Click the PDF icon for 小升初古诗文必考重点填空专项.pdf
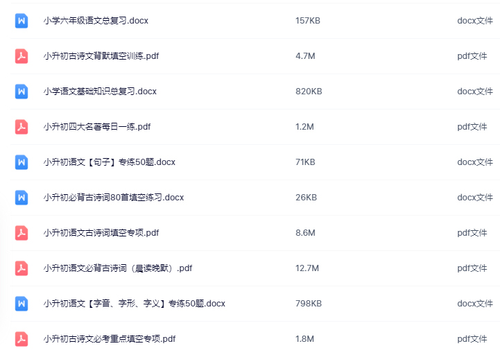The width and height of the screenshot is (500, 355). (21, 339)
